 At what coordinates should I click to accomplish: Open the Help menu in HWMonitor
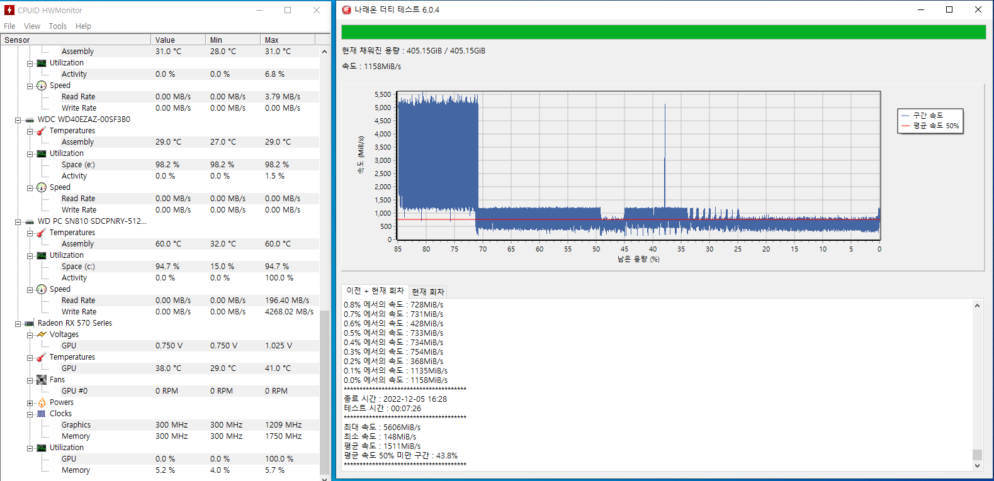(x=83, y=26)
